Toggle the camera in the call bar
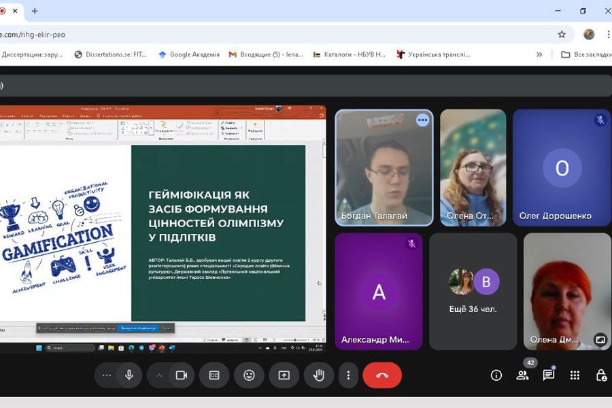The height and width of the screenshot is (408, 612). 182,375
